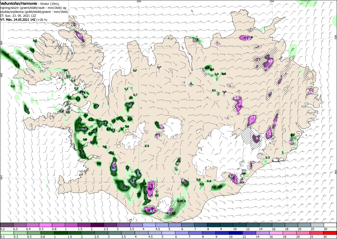This screenshot has width=337, height=239.
Task: Pick the grey-mauve 0.2 swatch starting snow legend
Action: [x=7, y=225]
